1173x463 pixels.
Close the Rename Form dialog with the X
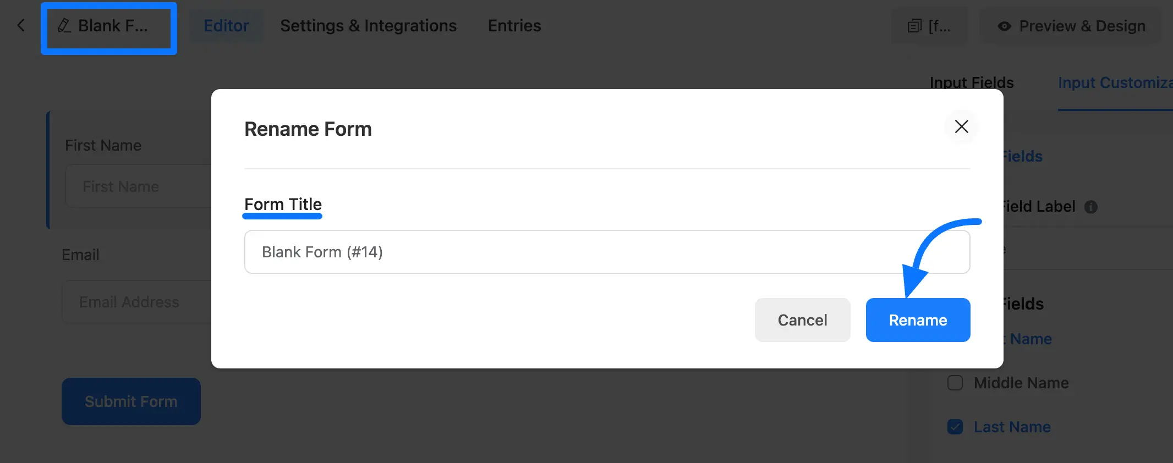point(961,126)
